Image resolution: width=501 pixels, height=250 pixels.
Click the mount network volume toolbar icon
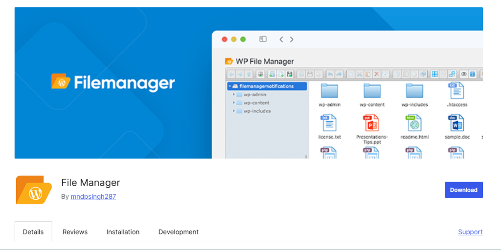260,74
